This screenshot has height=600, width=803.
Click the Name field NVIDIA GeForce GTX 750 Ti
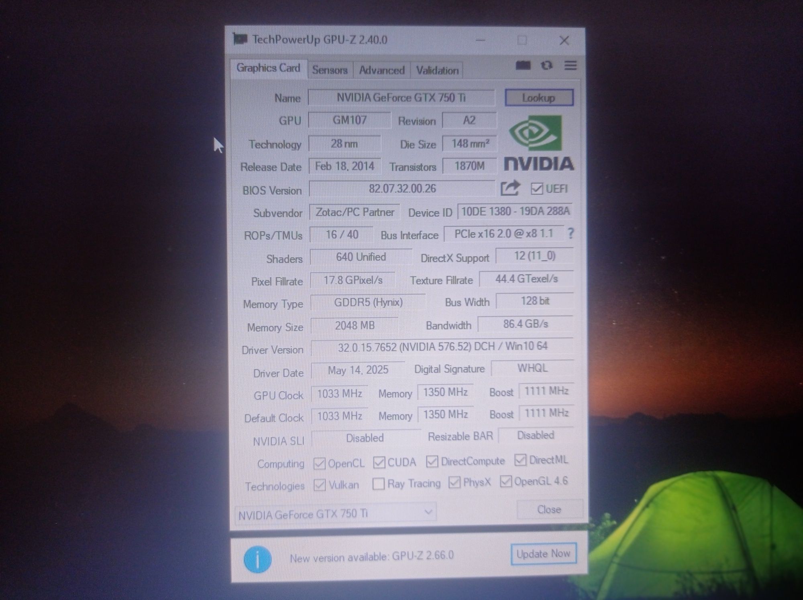click(x=401, y=97)
